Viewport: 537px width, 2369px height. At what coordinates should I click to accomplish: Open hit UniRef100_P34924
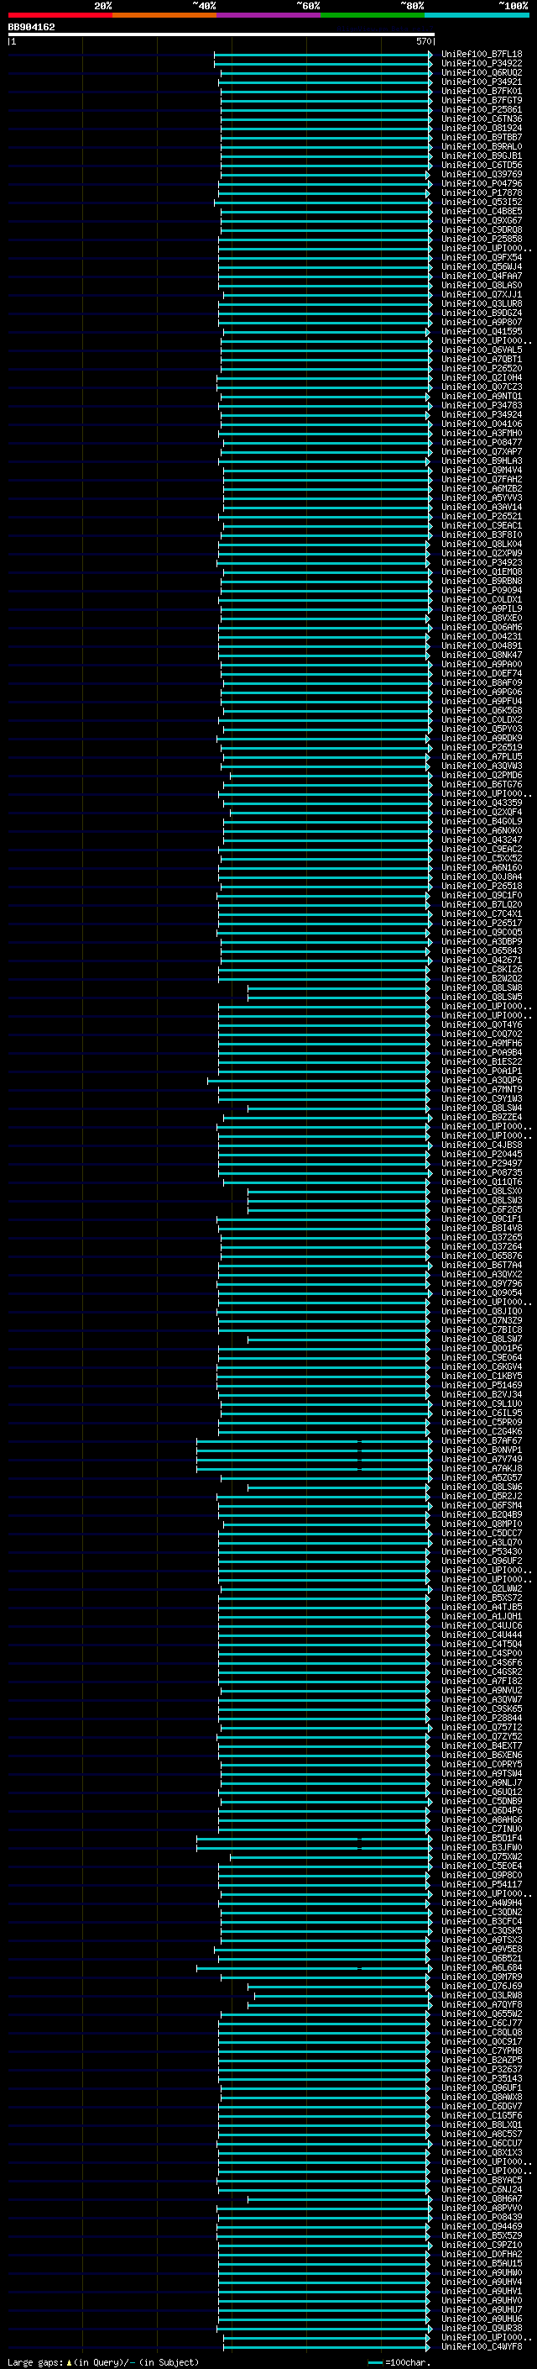[x=482, y=415]
